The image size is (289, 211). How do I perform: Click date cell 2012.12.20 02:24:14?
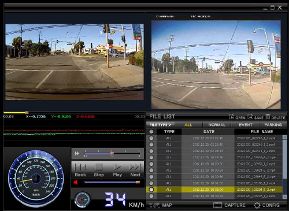click(208, 151)
